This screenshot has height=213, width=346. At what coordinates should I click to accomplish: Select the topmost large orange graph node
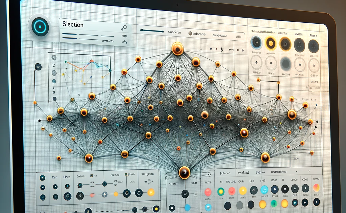click(x=177, y=49)
